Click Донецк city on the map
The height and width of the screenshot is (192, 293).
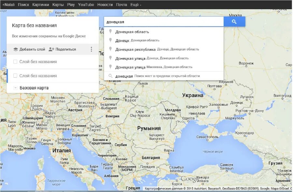[237, 103]
